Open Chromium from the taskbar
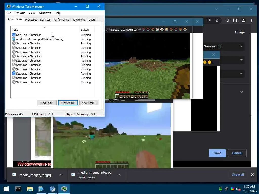This screenshot has width=259, height=194. click(x=53, y=189)
